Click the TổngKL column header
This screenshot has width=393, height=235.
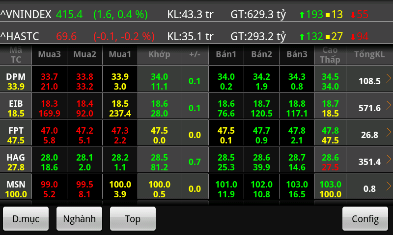click(x=369, y=54)
